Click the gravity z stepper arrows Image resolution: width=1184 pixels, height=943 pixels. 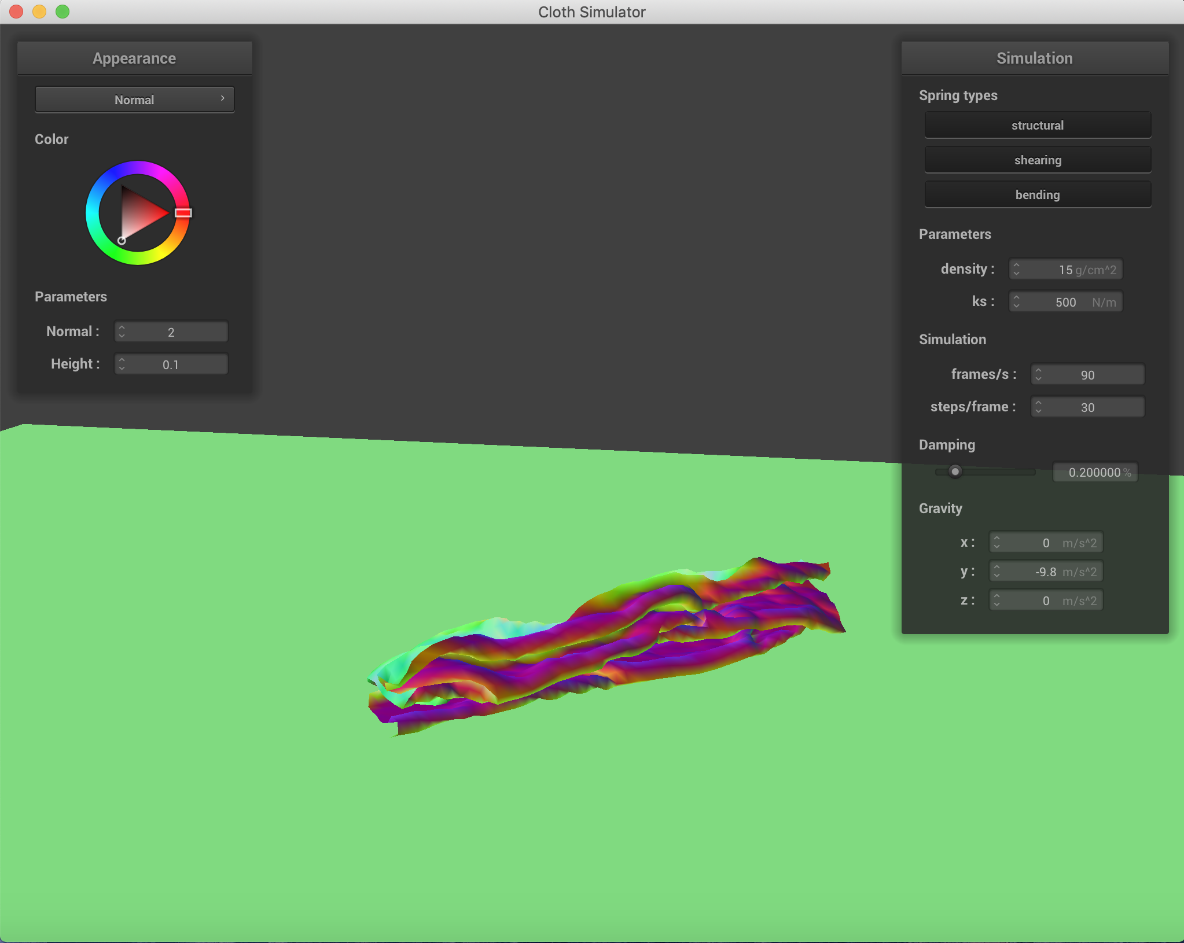point(997,601)
